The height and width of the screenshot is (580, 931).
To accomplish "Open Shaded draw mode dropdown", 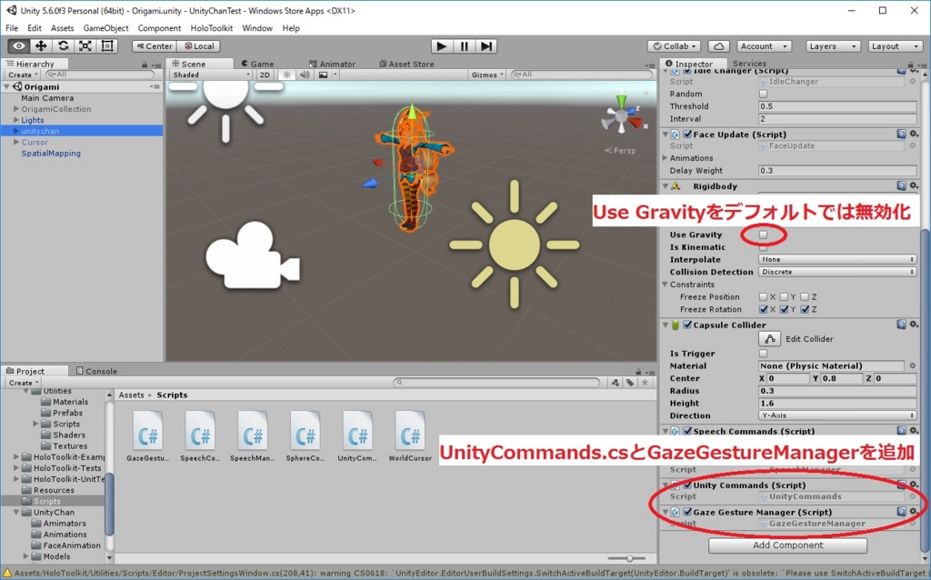I will click(x=211, y=75).
